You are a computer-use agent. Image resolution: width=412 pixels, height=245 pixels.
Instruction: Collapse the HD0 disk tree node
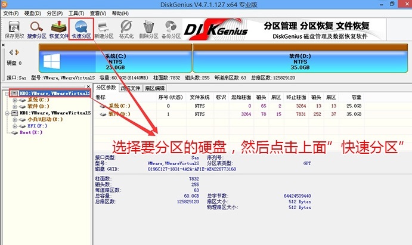(x=7, y=94)
